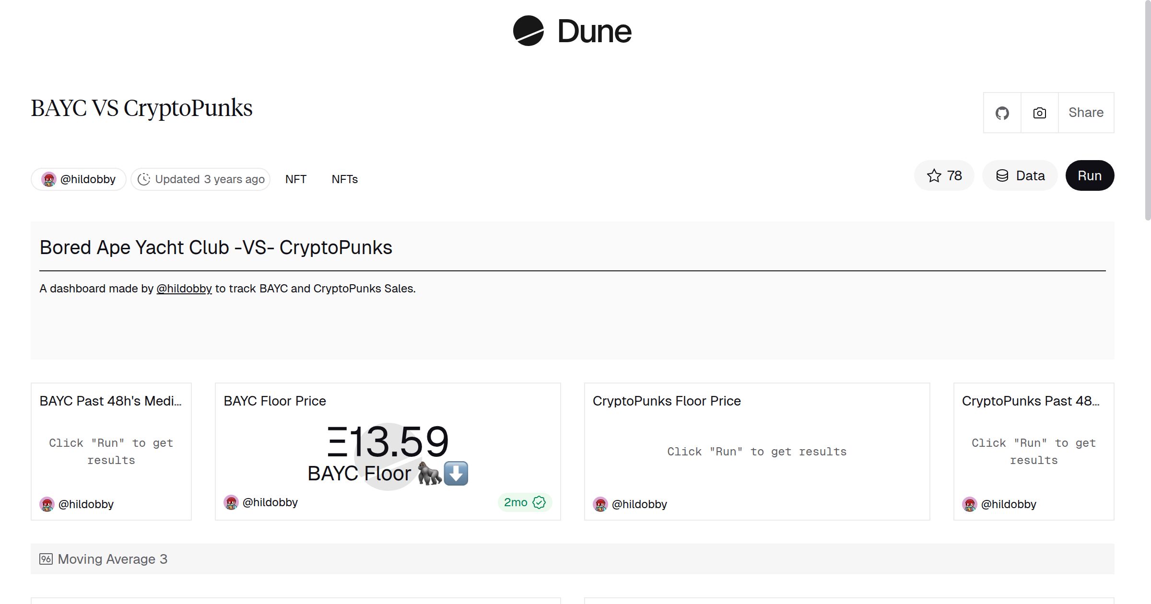Open the Data button

click(1020, 176)
